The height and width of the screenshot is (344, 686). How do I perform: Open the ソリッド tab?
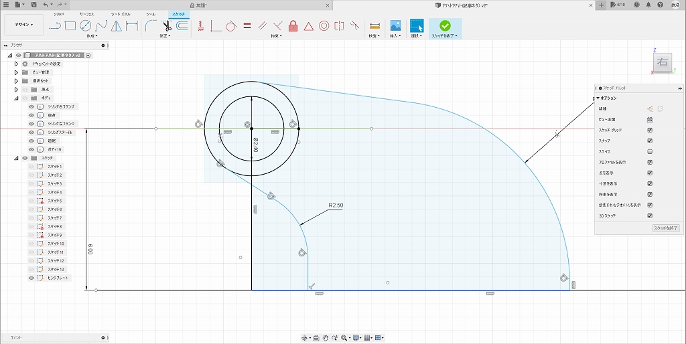coord(59,13)
